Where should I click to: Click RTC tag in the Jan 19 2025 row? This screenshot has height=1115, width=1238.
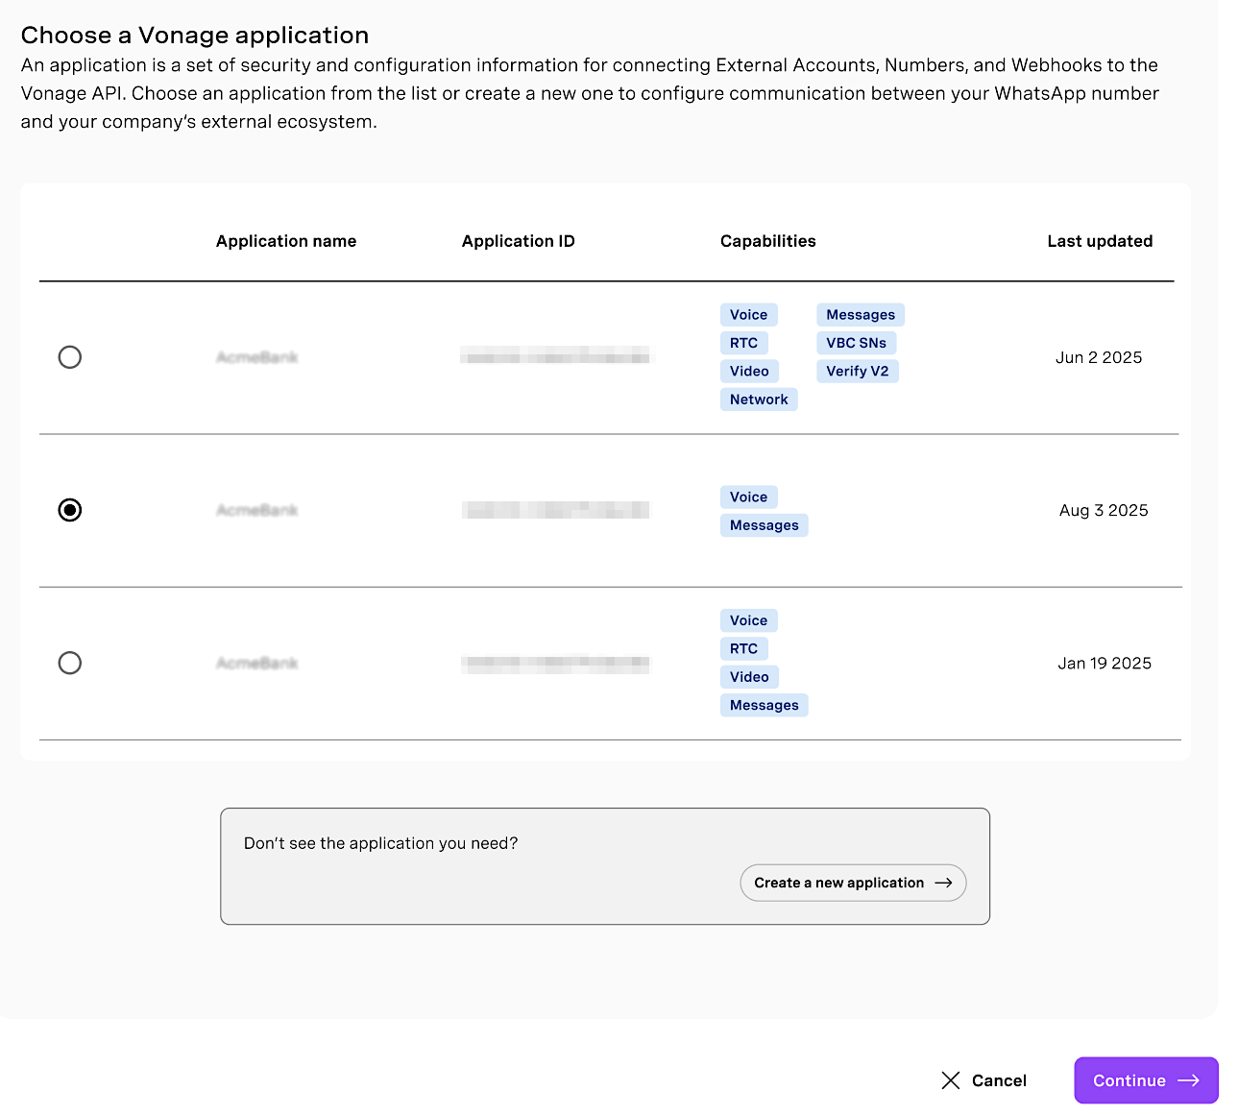coord(743,648)
